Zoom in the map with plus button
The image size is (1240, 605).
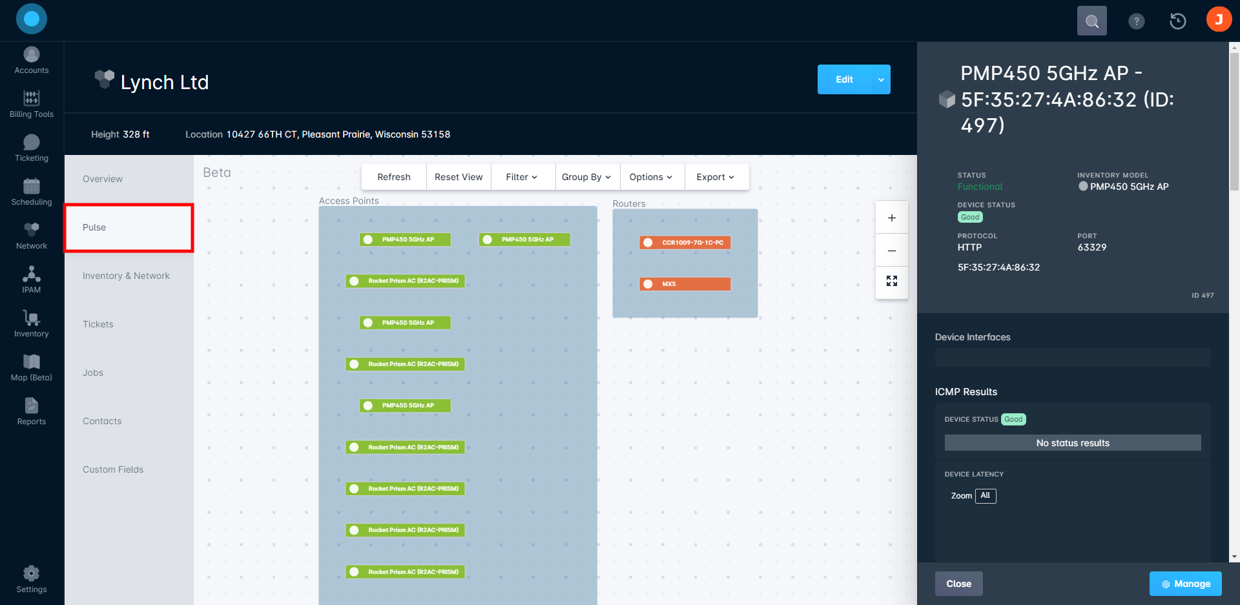pos(892,218)
